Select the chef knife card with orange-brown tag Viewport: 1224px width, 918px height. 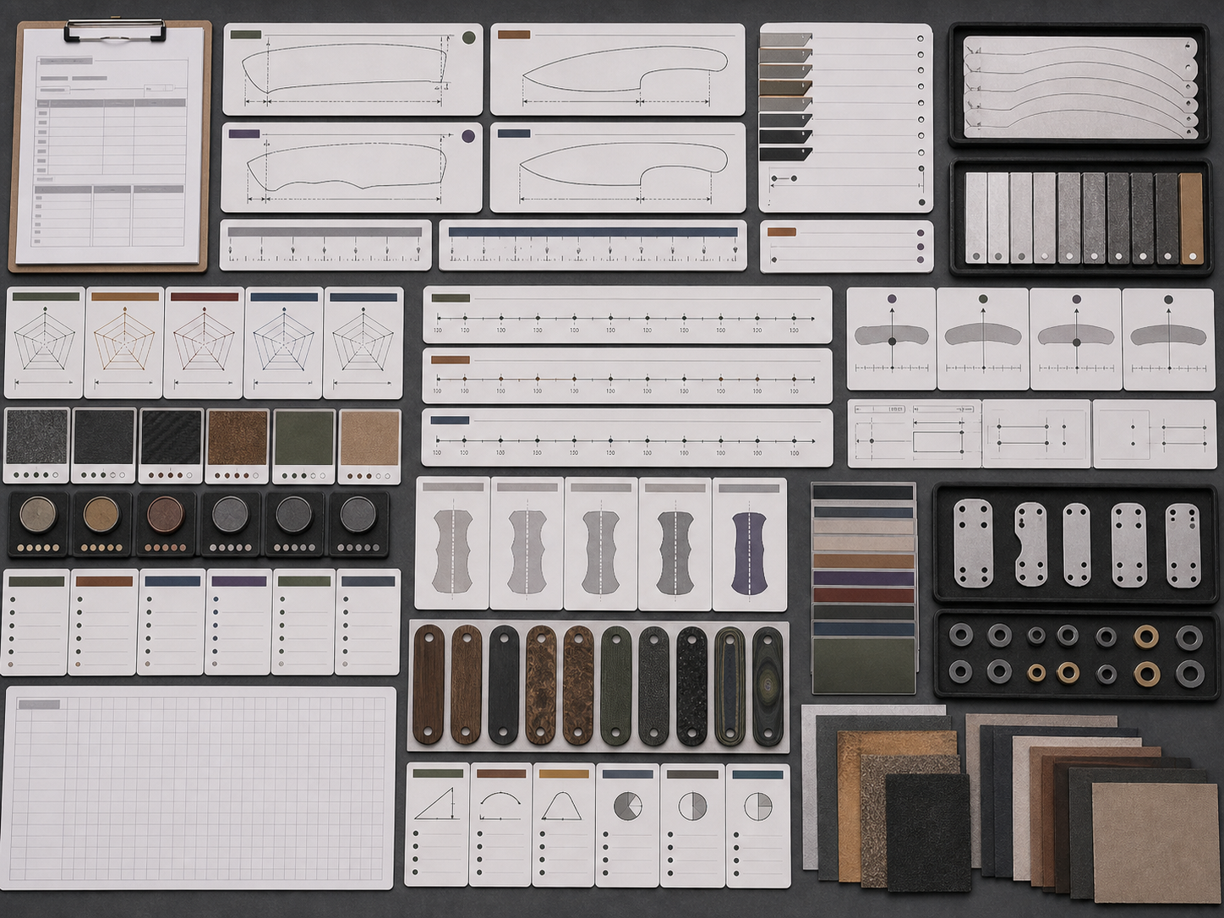point(618,69)
